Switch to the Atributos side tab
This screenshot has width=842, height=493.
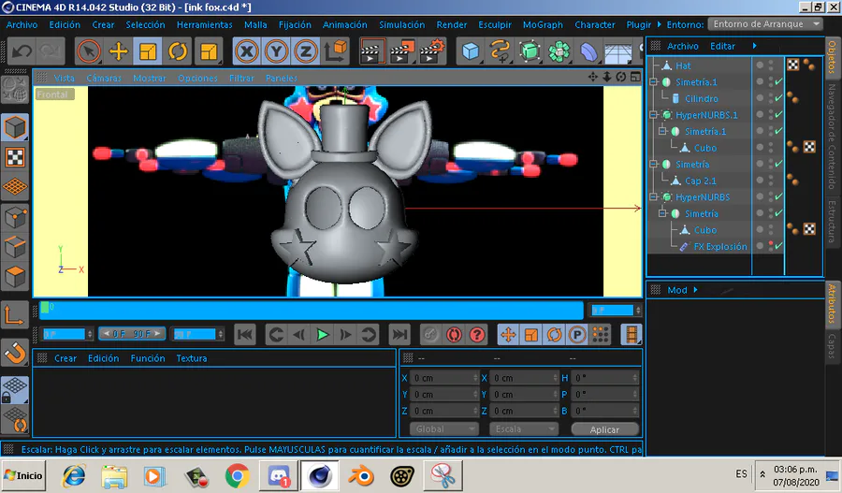[833, 303]
